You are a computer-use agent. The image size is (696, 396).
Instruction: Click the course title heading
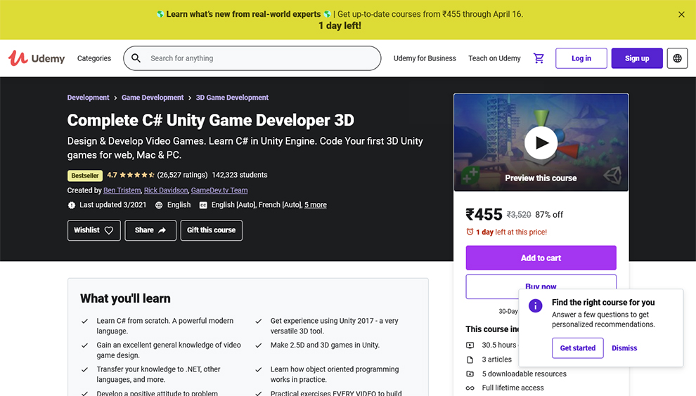click(x=210, y=120)
